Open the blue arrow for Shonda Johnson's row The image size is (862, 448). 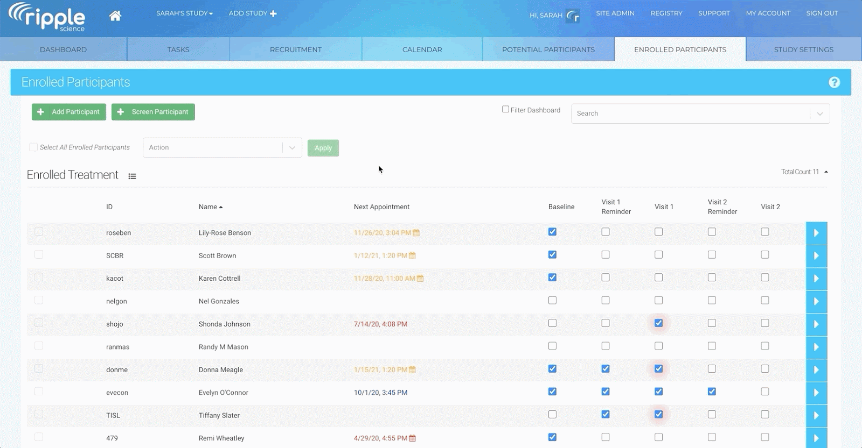pos(816,324)
